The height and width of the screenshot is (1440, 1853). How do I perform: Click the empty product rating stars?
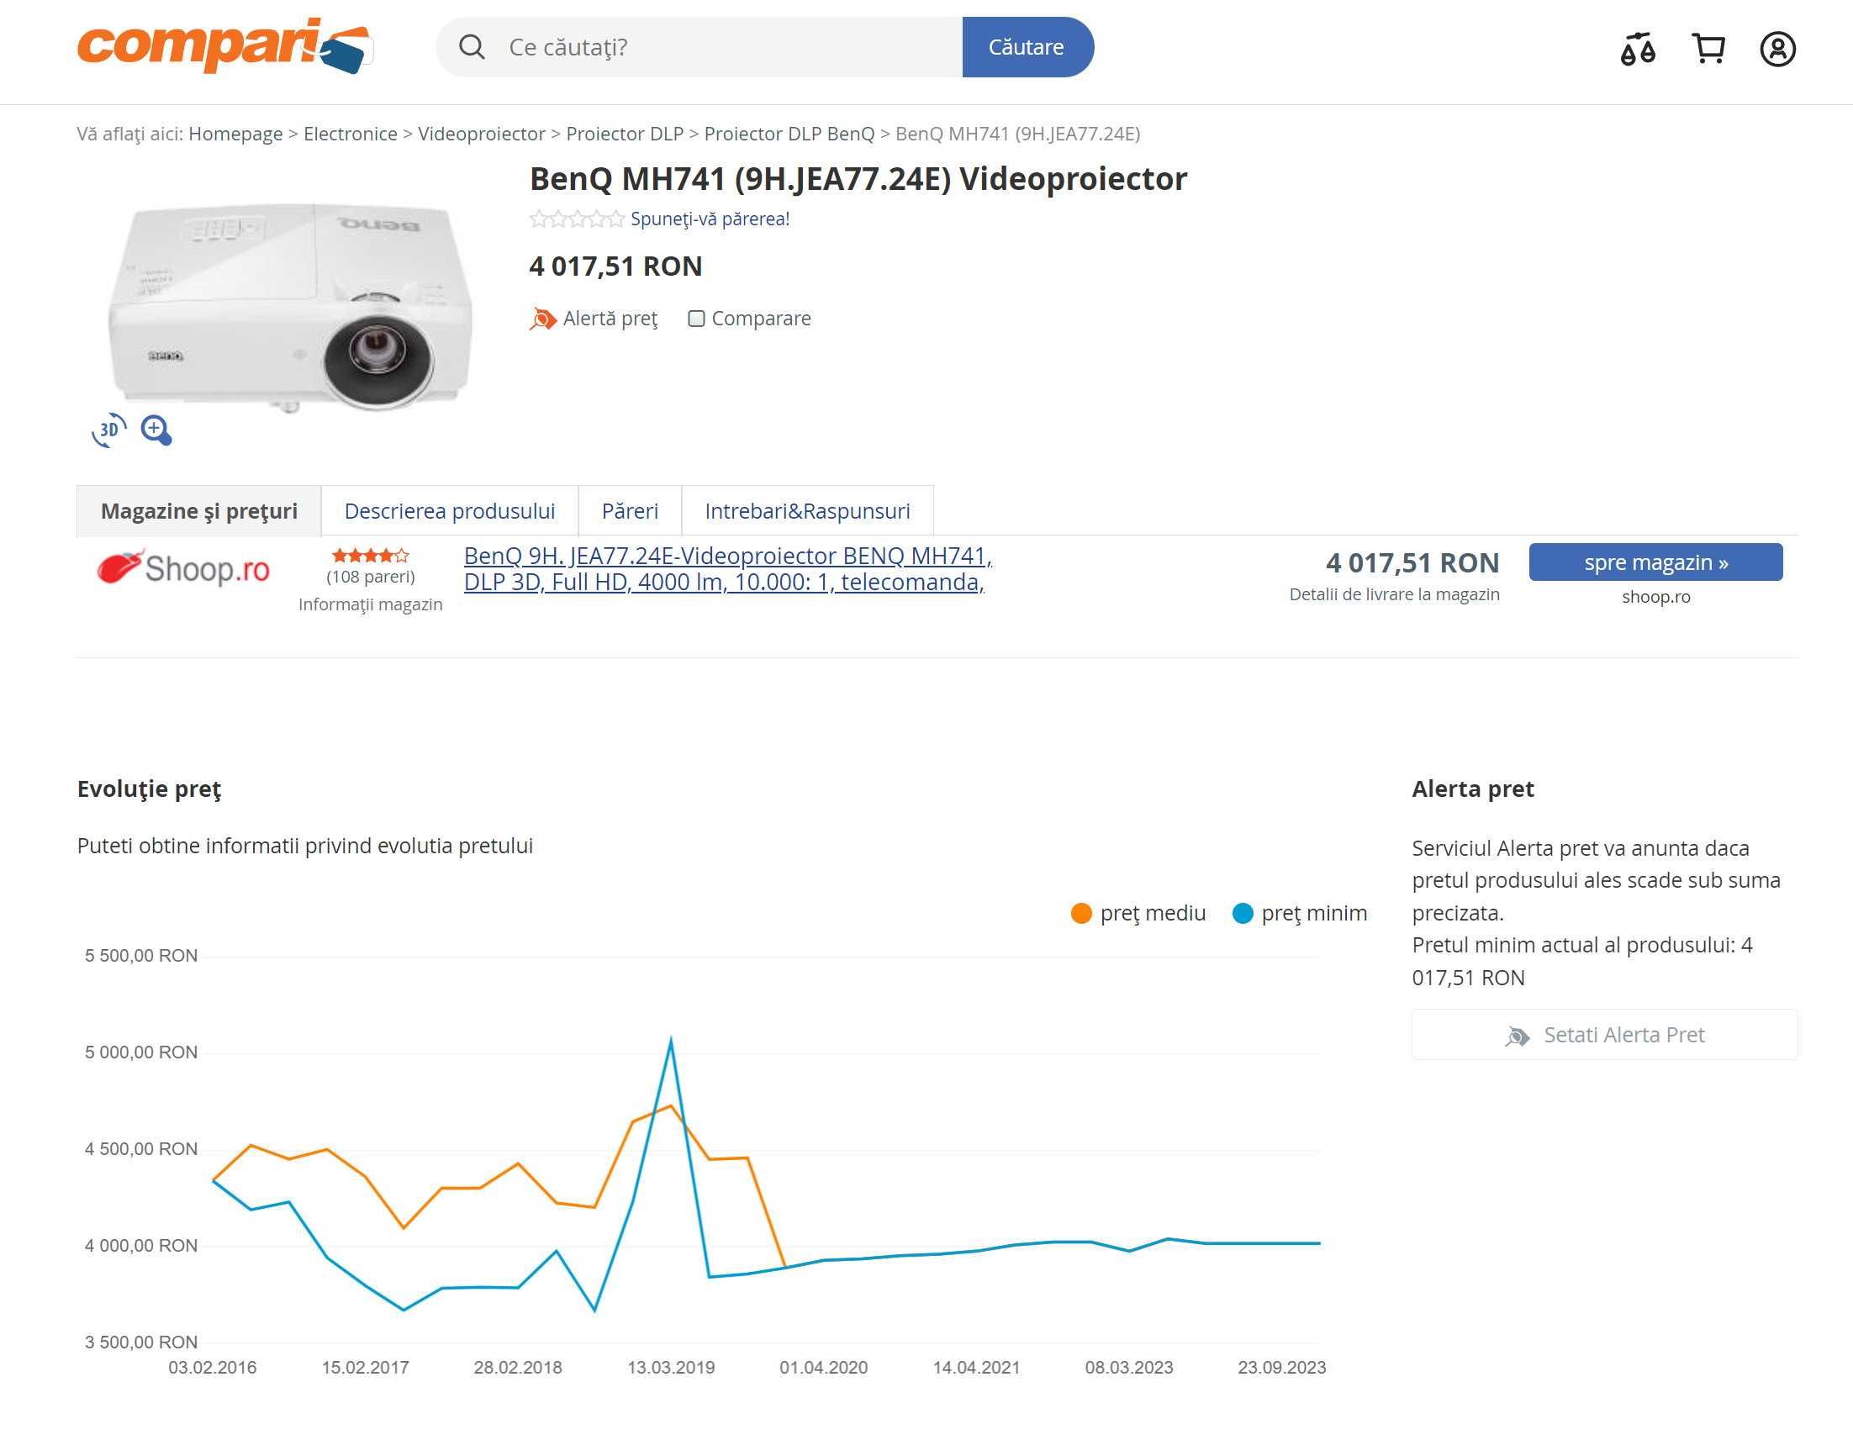coord(577,219)
